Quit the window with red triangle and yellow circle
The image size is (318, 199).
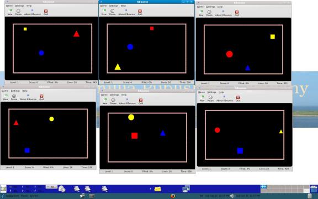(x=41, y=97)
